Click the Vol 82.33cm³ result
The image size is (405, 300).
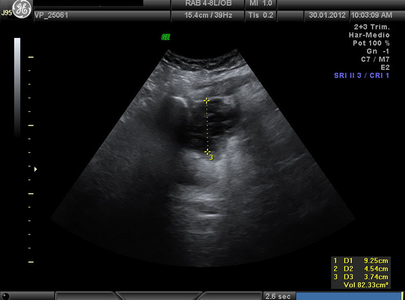pos(366,285)
